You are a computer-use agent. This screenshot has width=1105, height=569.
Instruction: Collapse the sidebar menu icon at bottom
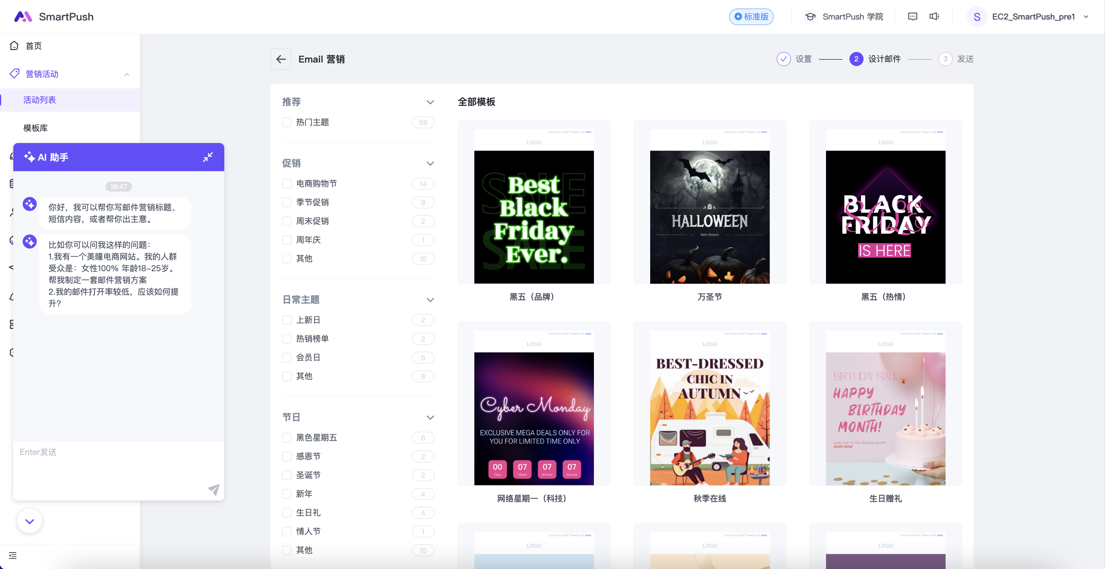13,556
